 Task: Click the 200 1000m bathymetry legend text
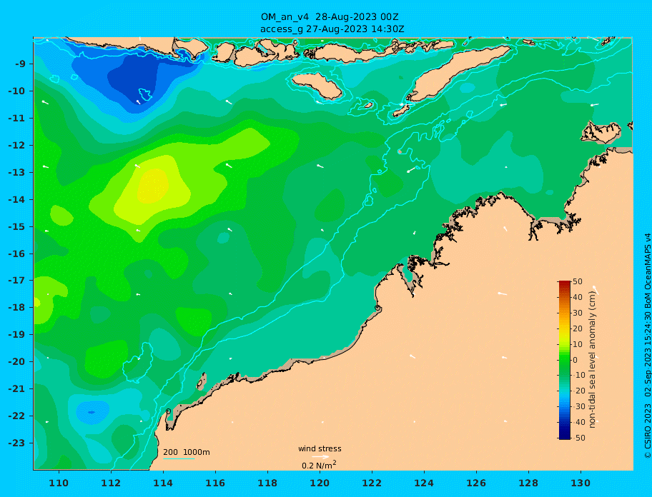(187, 452)
